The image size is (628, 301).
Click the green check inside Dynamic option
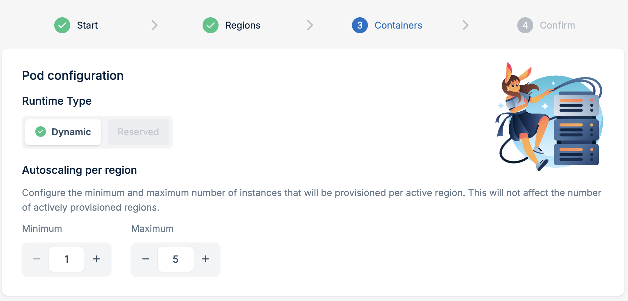[41, 132]
